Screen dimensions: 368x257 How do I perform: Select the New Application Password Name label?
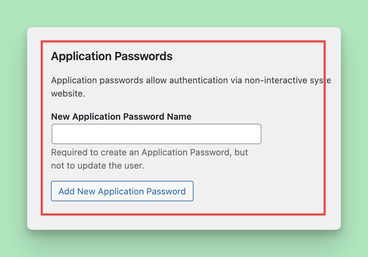[121, 117]
